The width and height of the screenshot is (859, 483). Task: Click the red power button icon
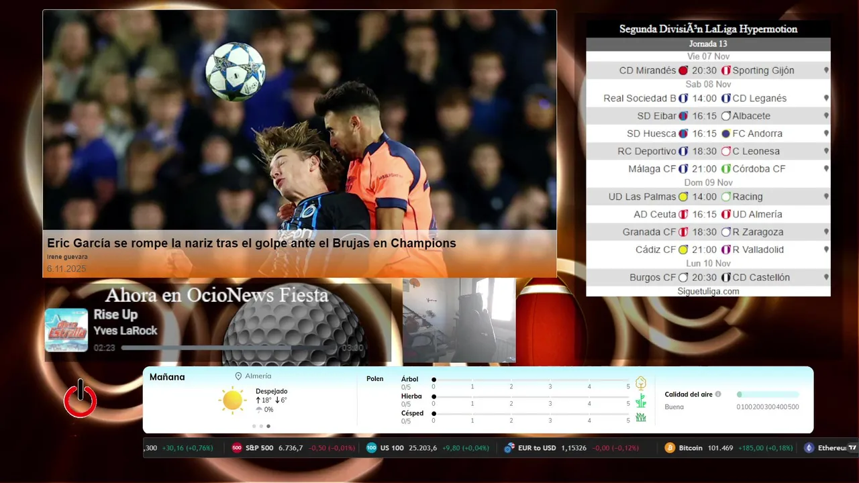pyautogui.click(x=80, y=398)
